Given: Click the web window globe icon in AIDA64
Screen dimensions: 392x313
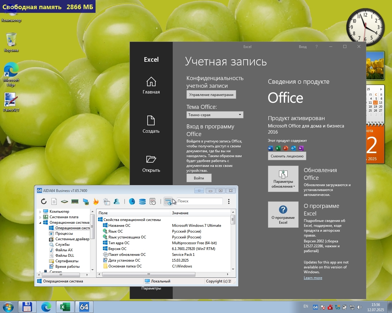Looking at the screenshot, I should [168, 201].
